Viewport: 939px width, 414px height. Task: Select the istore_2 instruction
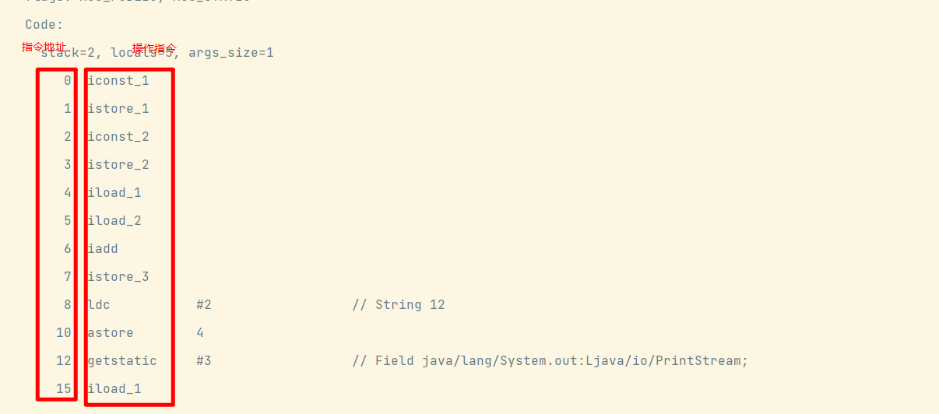point(118,164)
